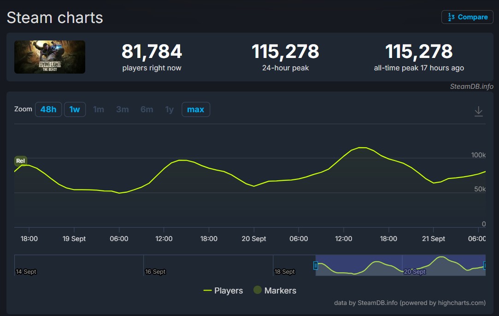The image size is (499, 316).
Task: Choose the 1m zoom option
Action: pyautogui.click(x=99, y=109)
